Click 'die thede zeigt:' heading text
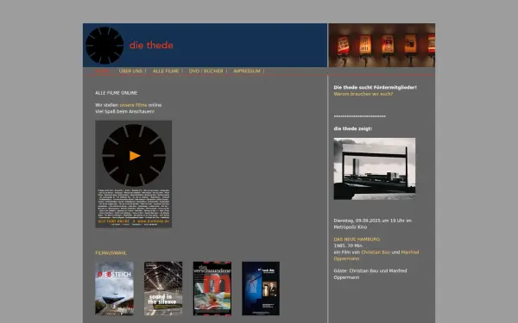 (x=353, y=128)
